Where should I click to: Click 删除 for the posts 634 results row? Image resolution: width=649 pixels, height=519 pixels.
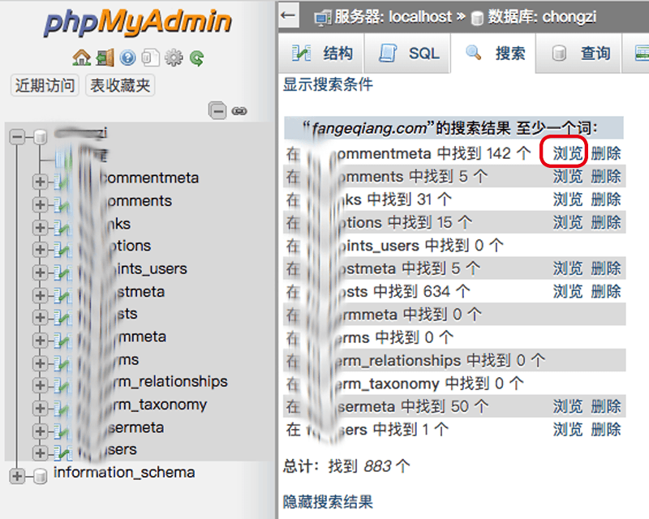coord(606,291)
